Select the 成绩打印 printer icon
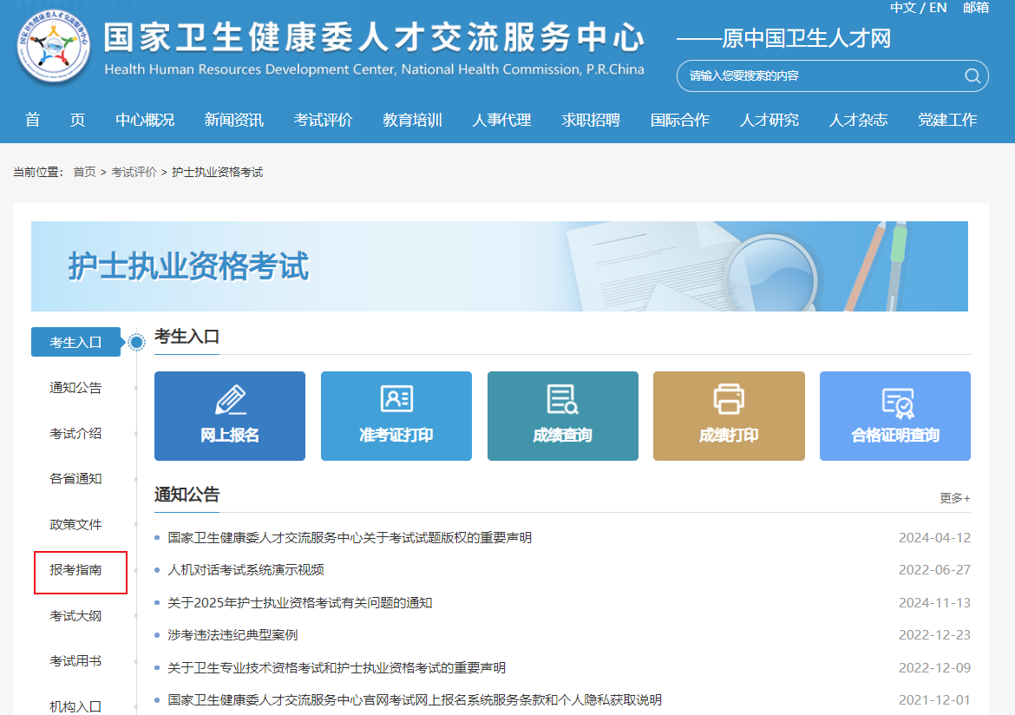1015x715 pixels. 729,399
